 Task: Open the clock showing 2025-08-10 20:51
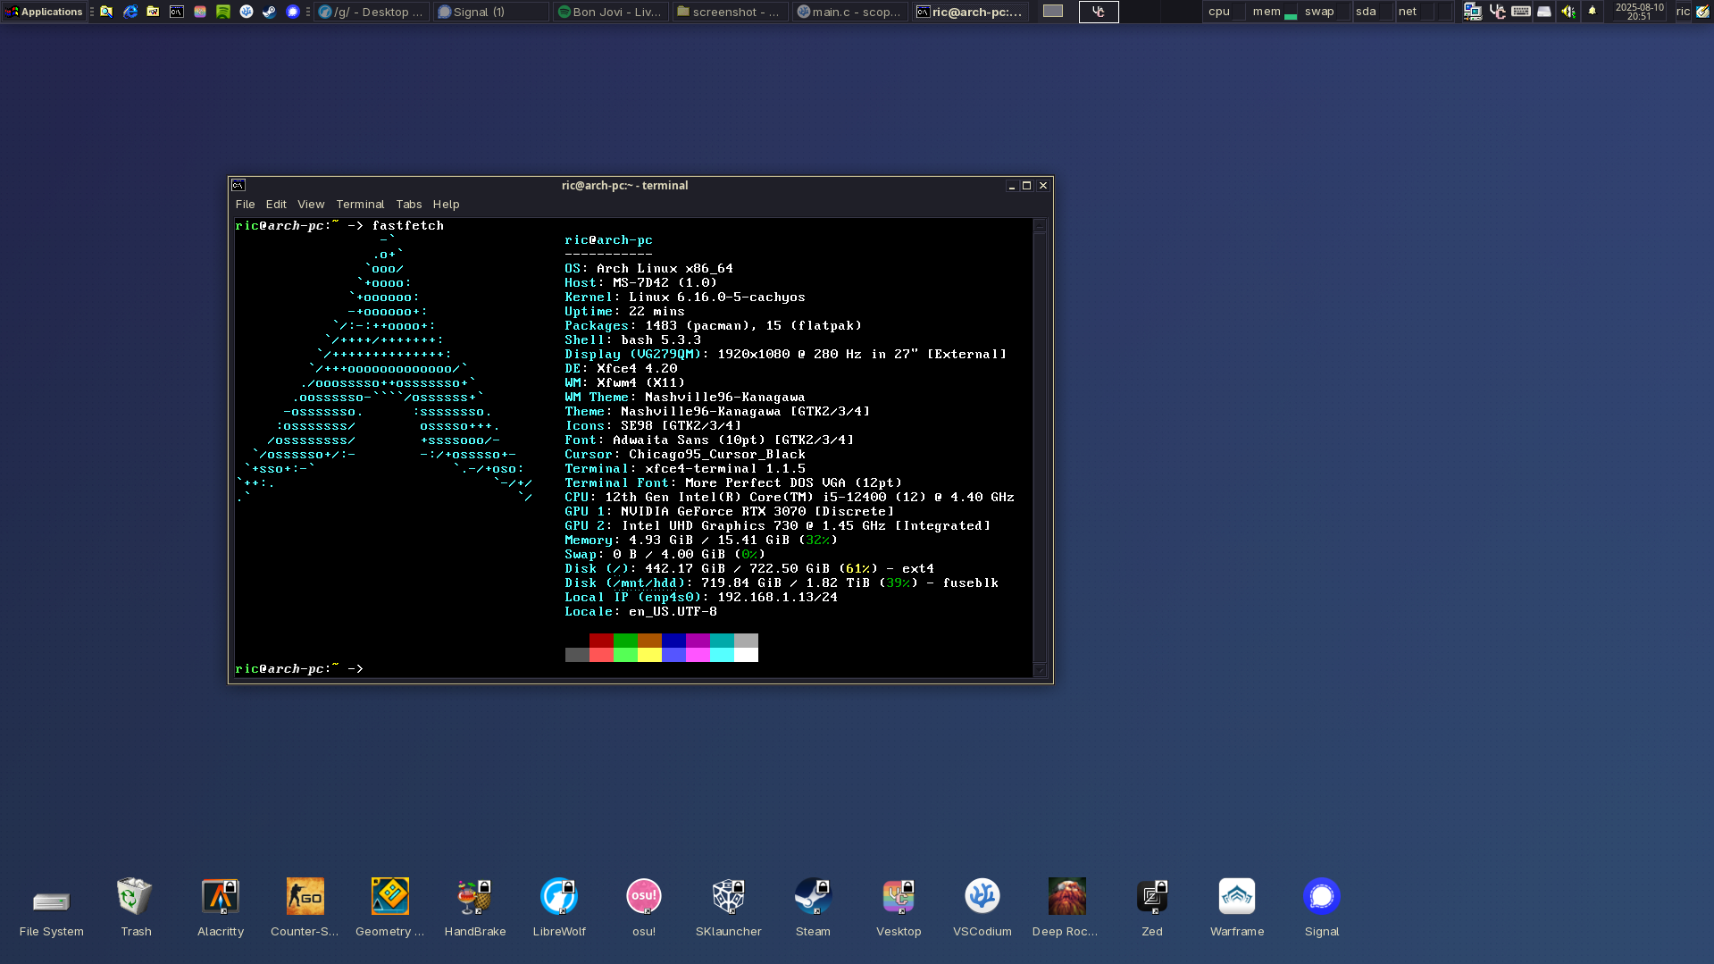coord(1639,12)
